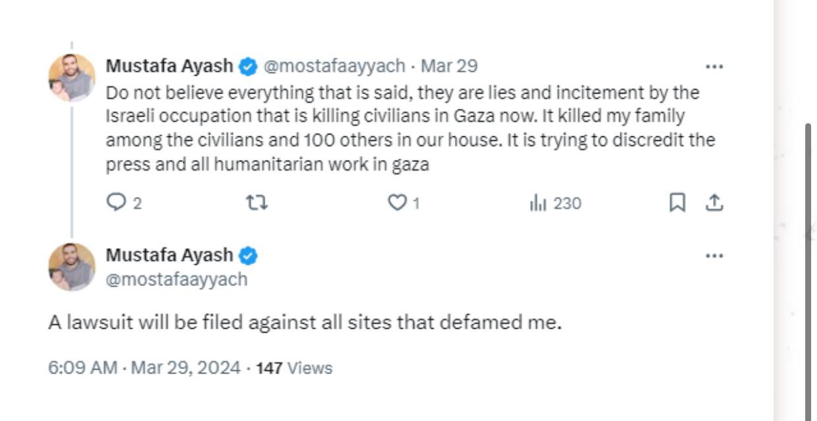The width and height of the screenshot is (817, 421).
Task: Like the first tweet
Action: click(397, 203)
